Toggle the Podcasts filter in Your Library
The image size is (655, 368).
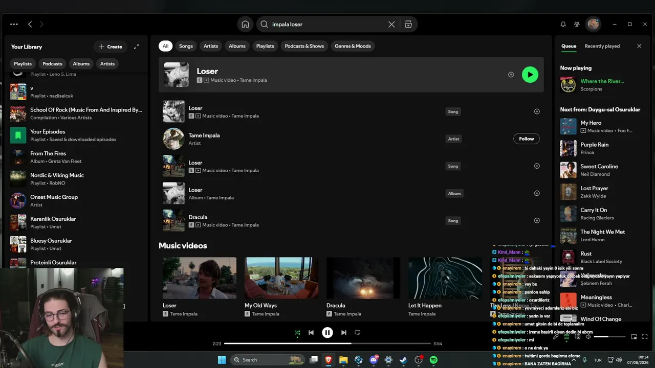52,64
